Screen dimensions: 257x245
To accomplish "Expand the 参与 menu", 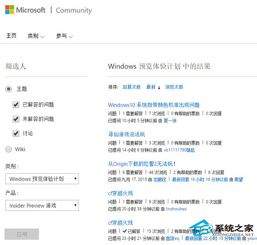I will coord(64,36).
